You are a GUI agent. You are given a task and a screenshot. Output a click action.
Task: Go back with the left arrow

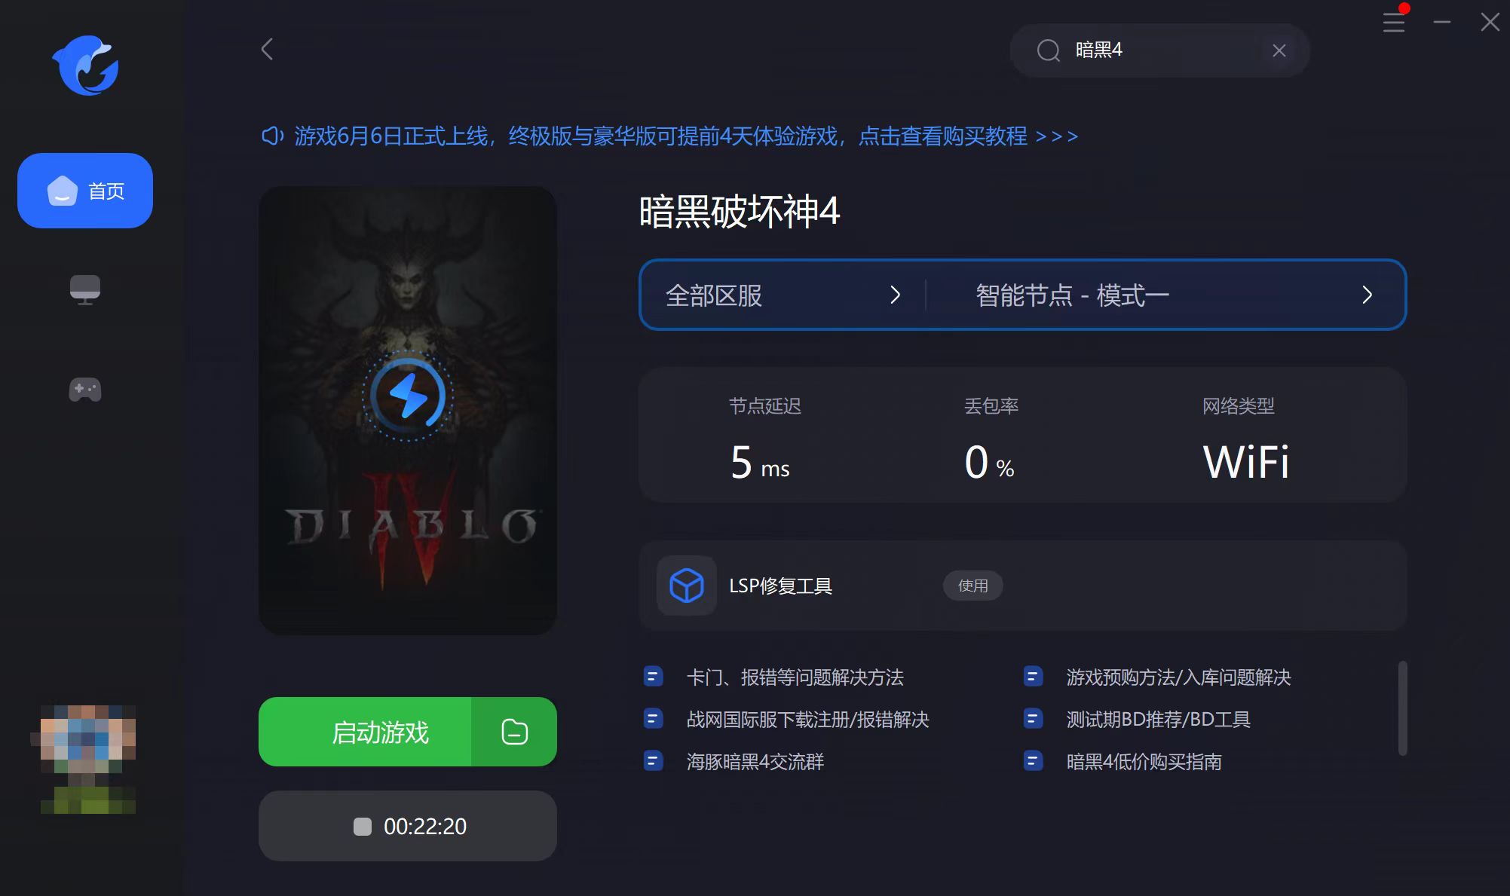(x=267, y=50)
